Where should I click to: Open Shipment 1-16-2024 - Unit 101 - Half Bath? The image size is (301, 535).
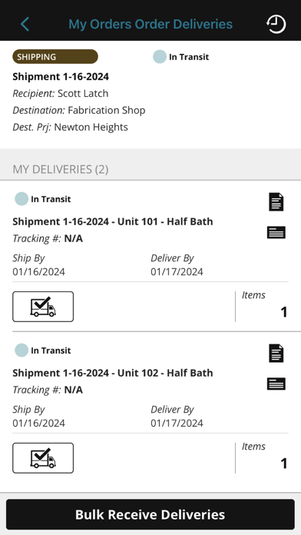(113, 221)
